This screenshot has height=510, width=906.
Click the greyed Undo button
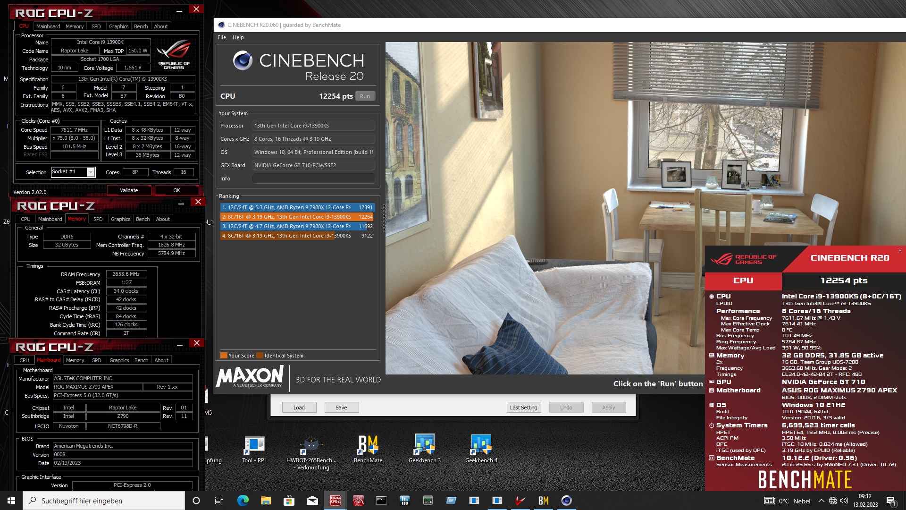click(x=566, y=408)
